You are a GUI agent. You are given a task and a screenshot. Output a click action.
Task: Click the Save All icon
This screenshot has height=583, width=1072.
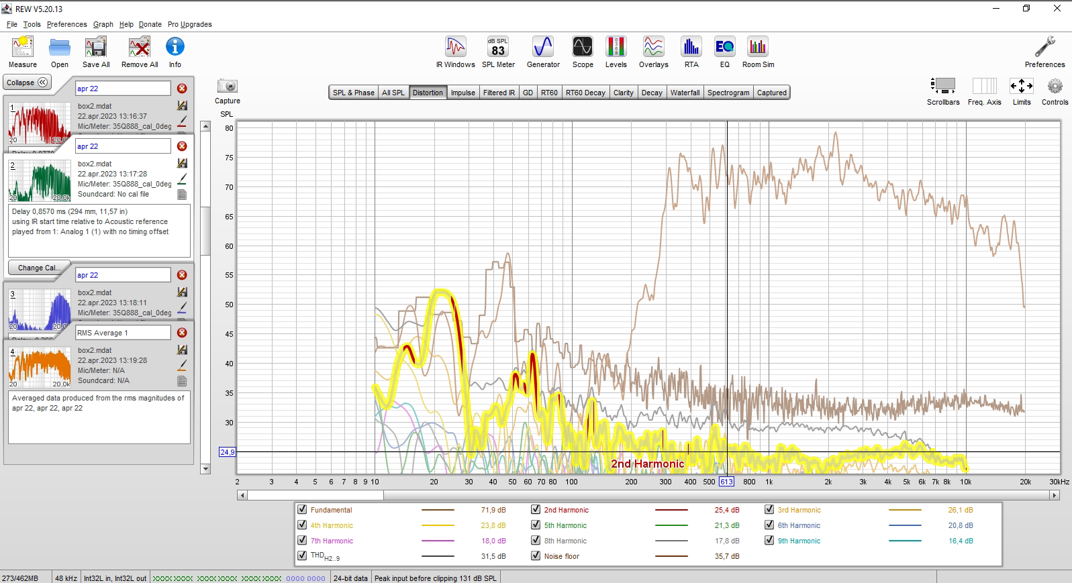coord(96,47)
